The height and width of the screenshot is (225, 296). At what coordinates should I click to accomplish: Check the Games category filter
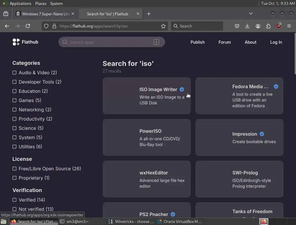tap(14, 100)
